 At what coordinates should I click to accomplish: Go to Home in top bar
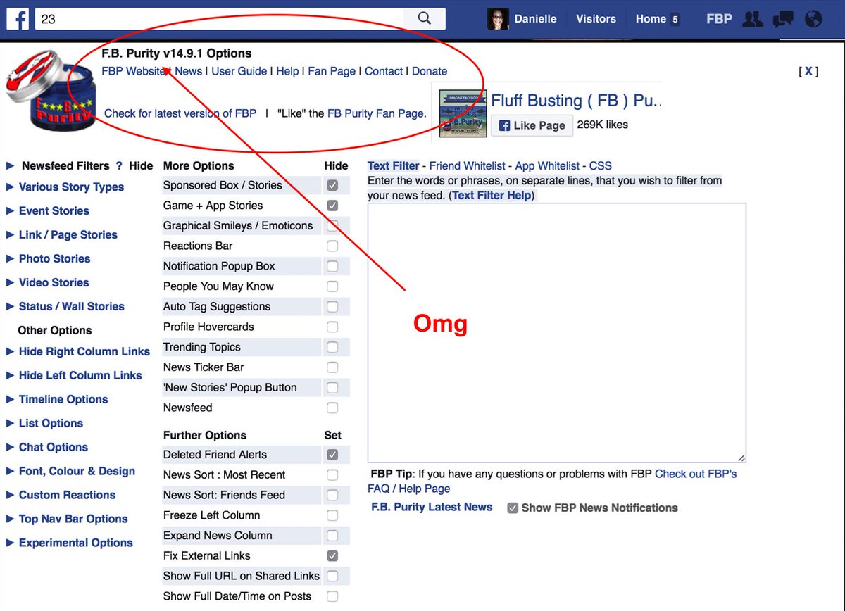[x=651, y=19]
